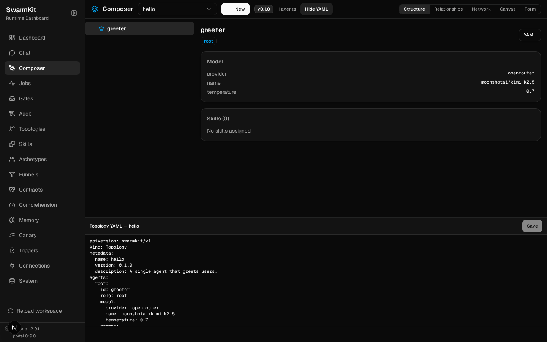Open the Contracts section
This screenshot has height=342, width=547.
[x=42, y=190]
